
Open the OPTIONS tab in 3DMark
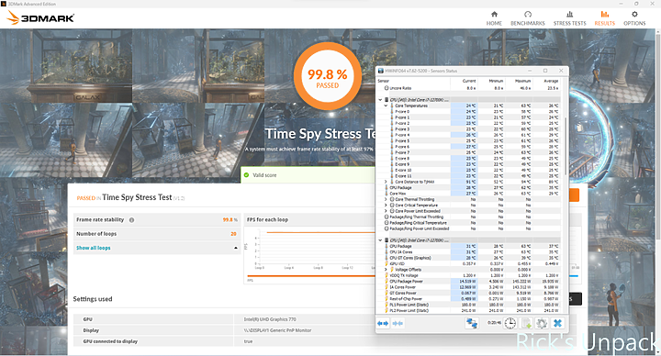tap(634, 18)
